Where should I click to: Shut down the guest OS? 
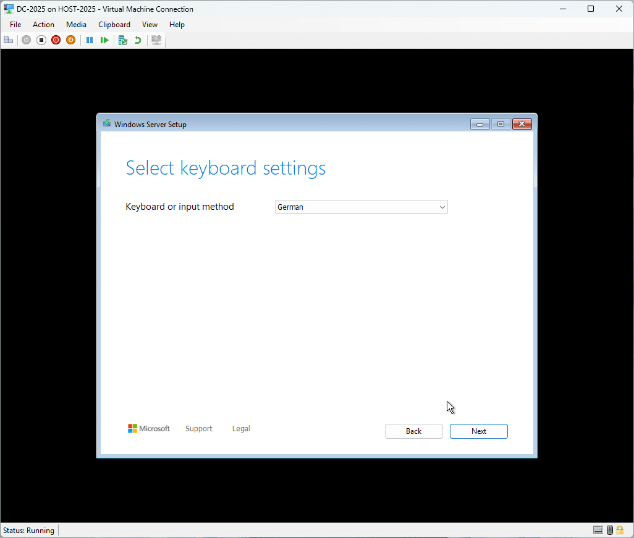coord(56,40)
